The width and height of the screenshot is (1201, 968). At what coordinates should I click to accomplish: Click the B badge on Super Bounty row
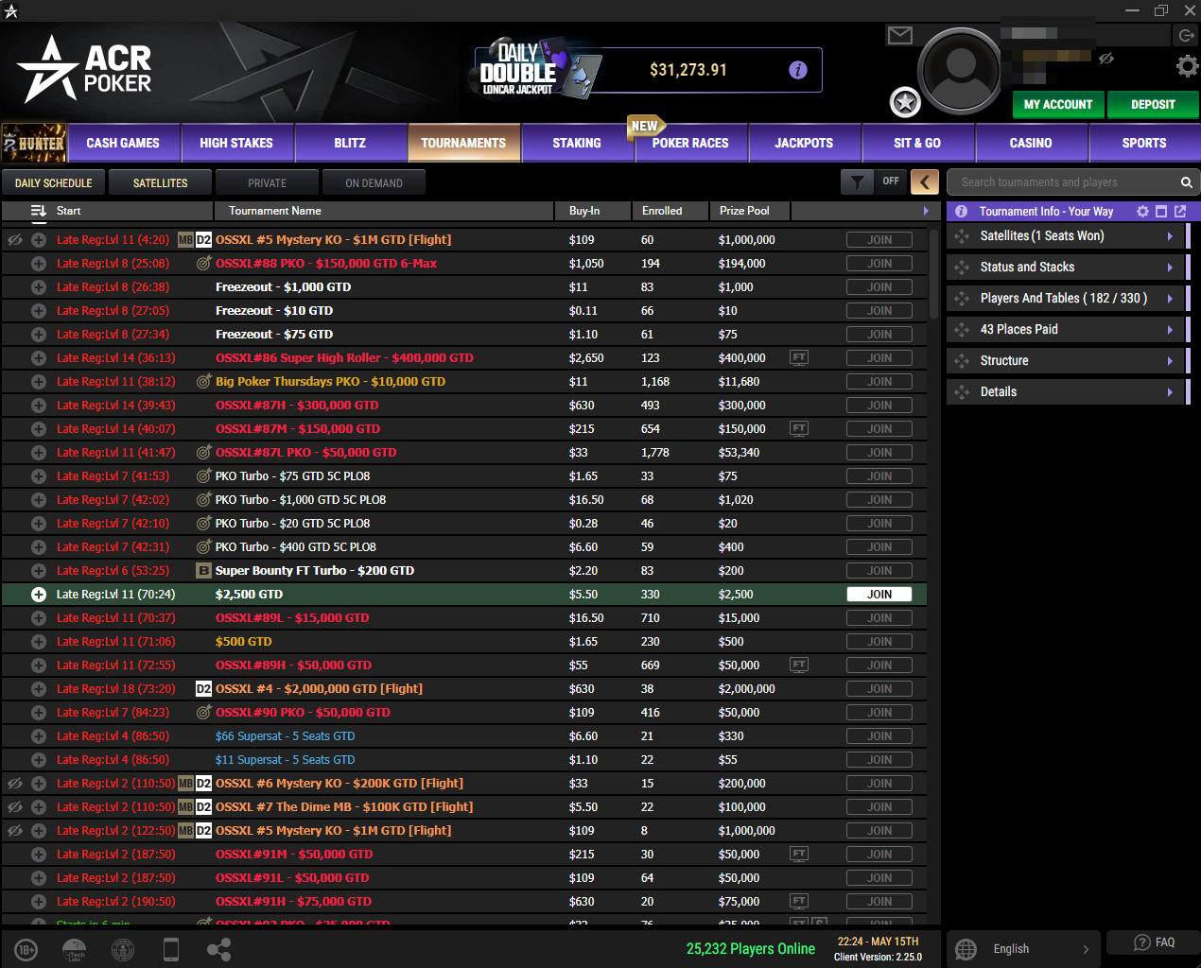click(x=203, y=571)
